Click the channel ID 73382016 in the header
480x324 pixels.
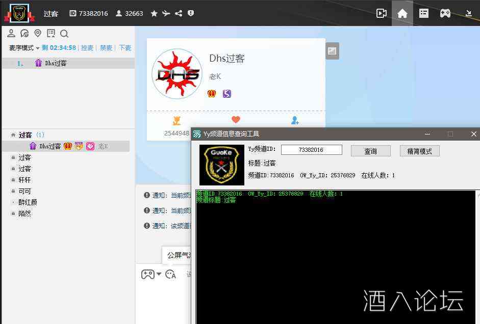click(89, 13)
